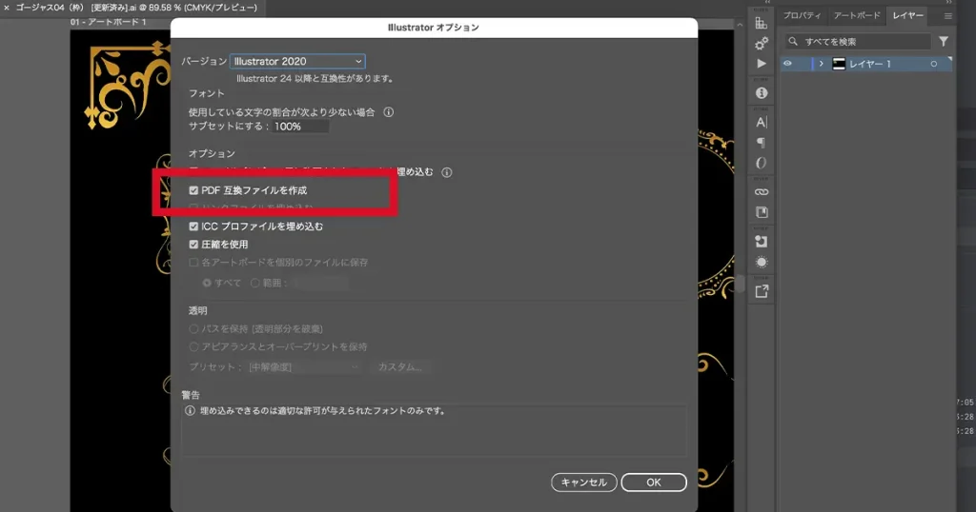The image size is (976, 512).
Task: Expand レイヤー 1 with its disclosure arrow
Action: tap(821, 64)
